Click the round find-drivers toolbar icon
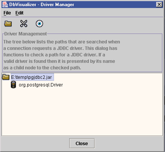Viewport: 165px width, 152px height. click(39, 24)
